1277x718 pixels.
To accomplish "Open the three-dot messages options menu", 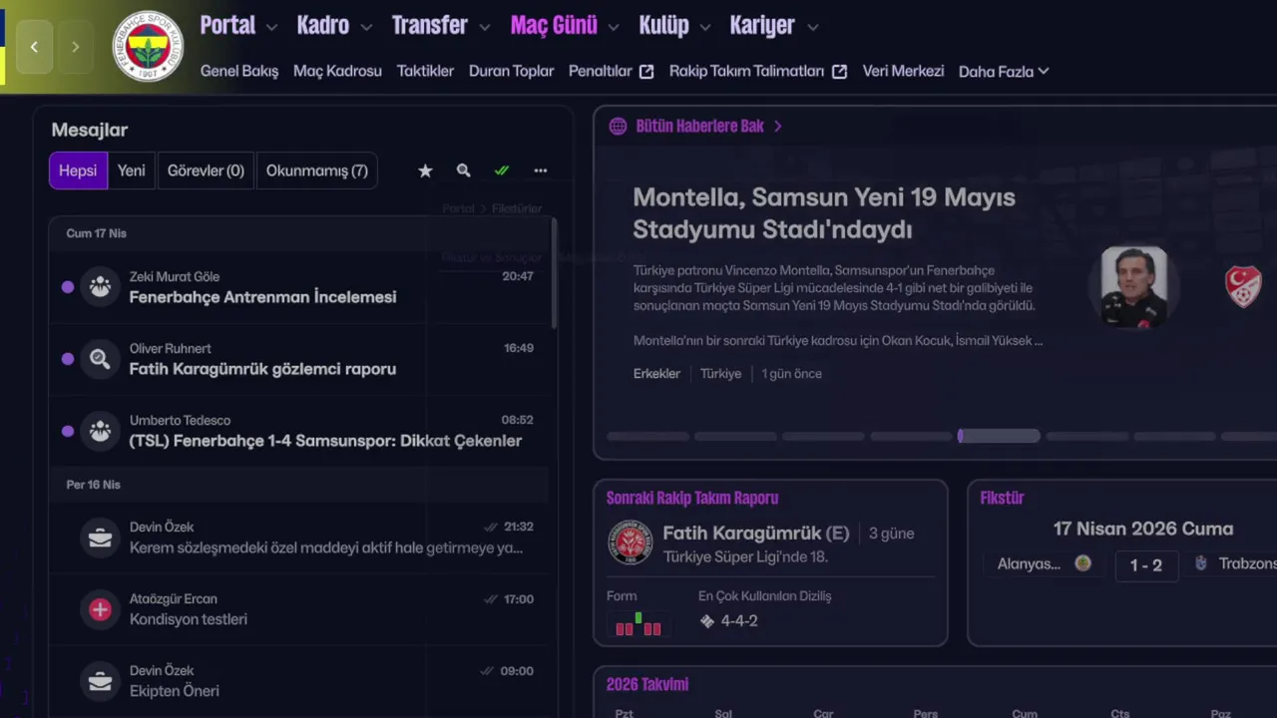I will pos(540,171).
